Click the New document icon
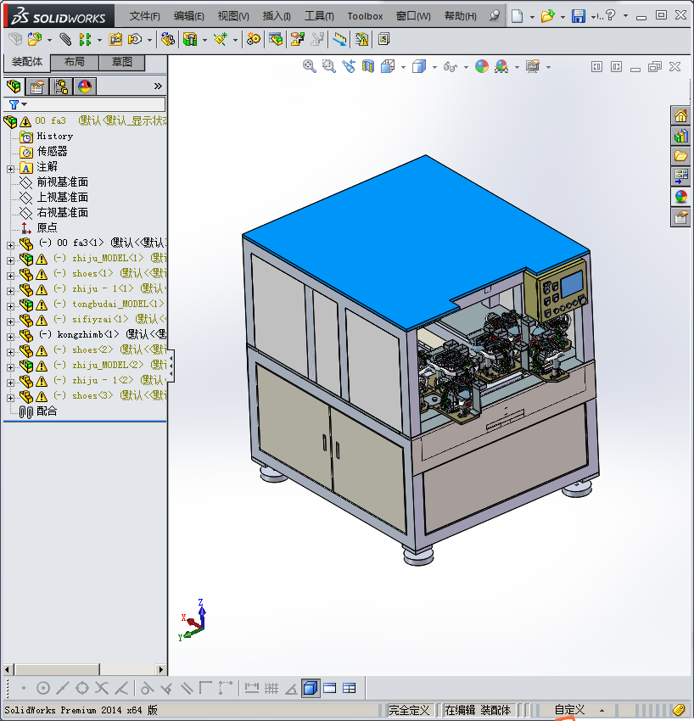Viewport: 694px width, 721px height. click(518, 16)
